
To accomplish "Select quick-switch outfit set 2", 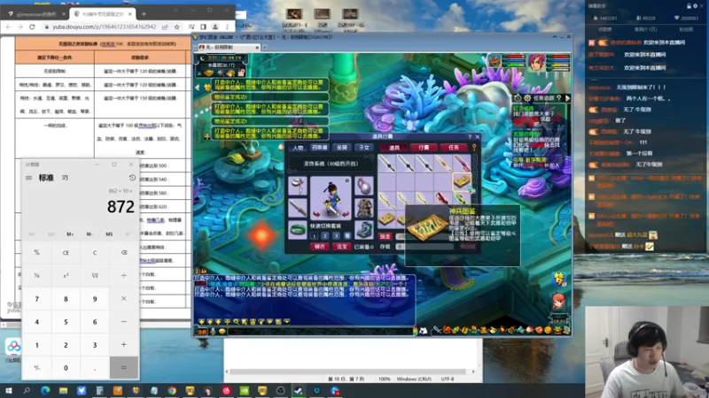I will point(325,236).
